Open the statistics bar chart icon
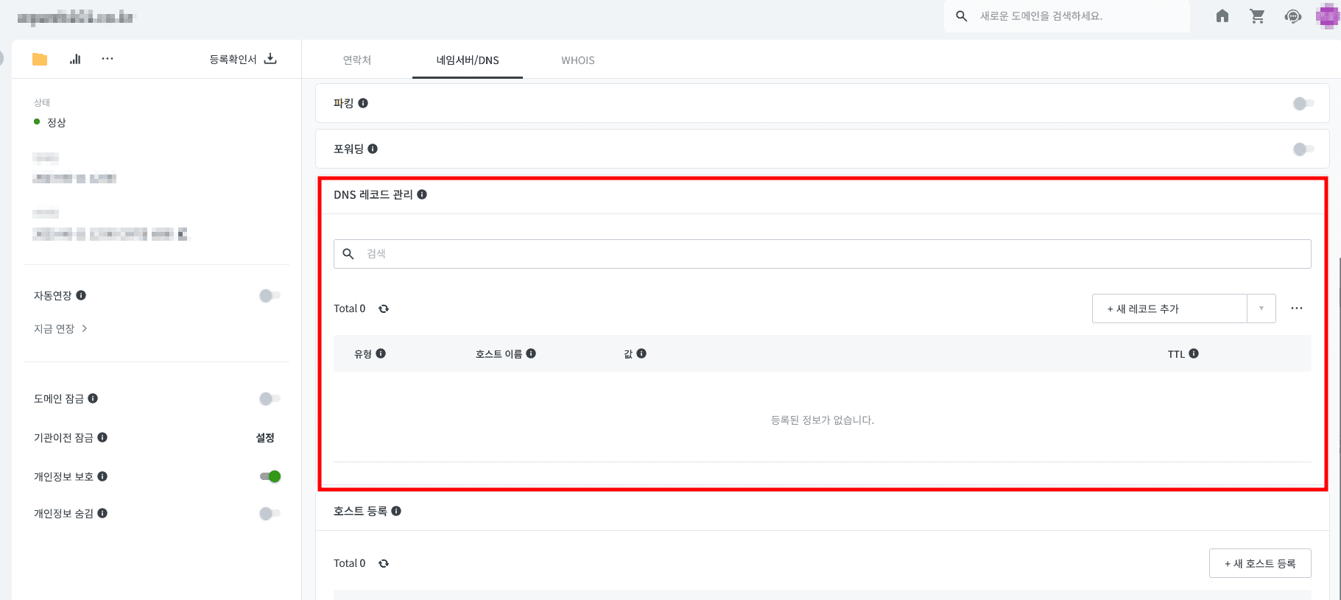This screenshot has width=1341, height=600. click(75, 59)
